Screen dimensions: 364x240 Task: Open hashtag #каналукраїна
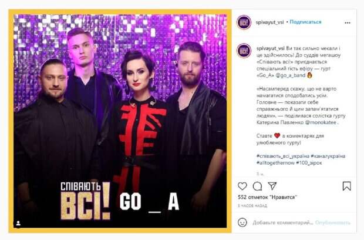coord(328,156)
